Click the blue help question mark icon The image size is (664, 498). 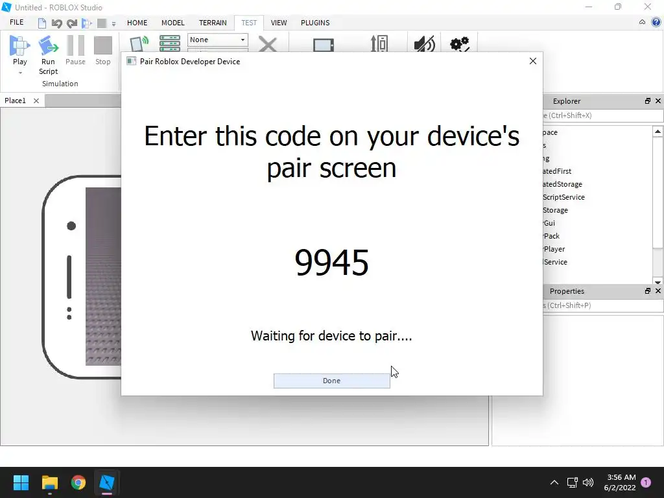pyautogui.click(x=656, y=22)
